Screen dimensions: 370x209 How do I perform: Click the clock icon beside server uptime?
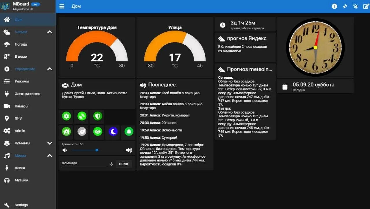coord(223,25)
